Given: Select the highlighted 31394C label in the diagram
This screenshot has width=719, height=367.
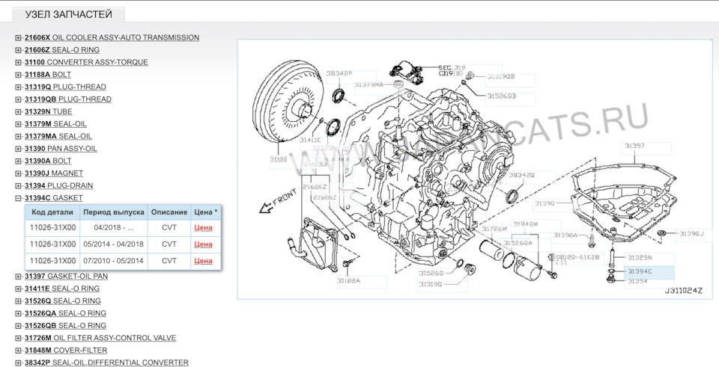Looking at the screenshot, I should click(640, 271).
